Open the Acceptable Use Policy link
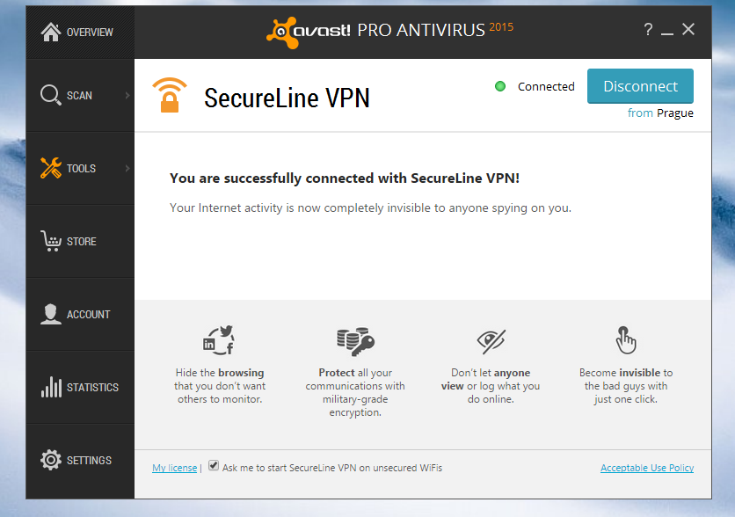Viewport: 735px width, 517px height. 646,467
